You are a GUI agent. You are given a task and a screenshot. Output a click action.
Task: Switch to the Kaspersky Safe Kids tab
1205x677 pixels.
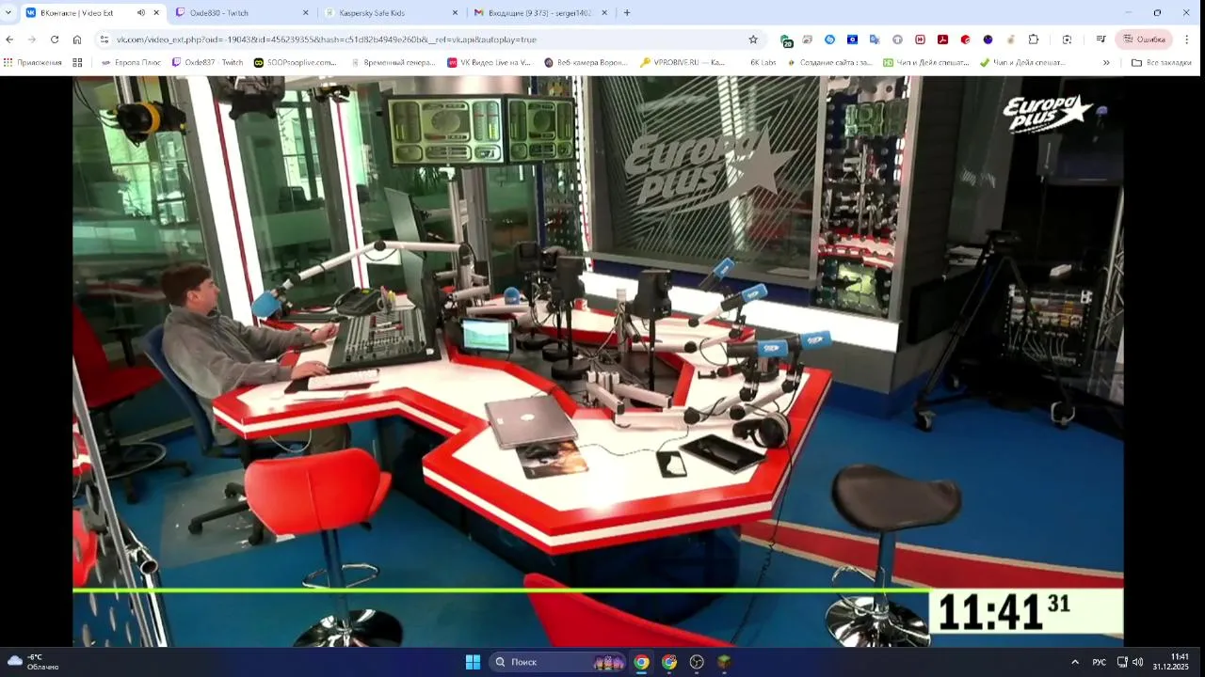point(391,13)
